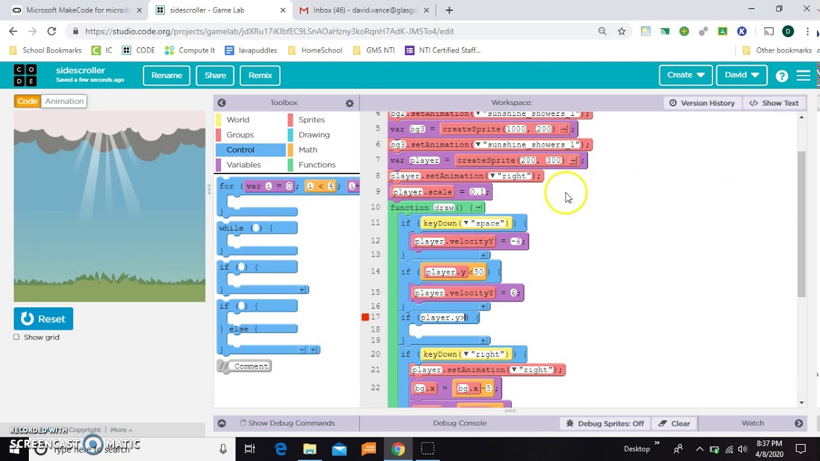Viewport: 820px width, 461px height.
Task: Select the Functions toolbox category
Action: pyautogui.click(x=323, y=165)
